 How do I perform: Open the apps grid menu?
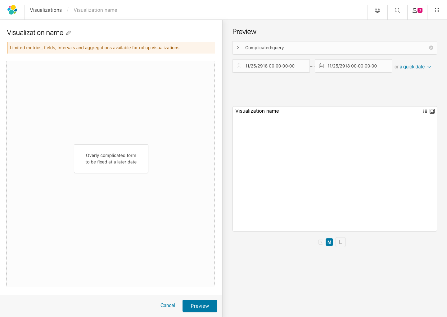[437, 10]
